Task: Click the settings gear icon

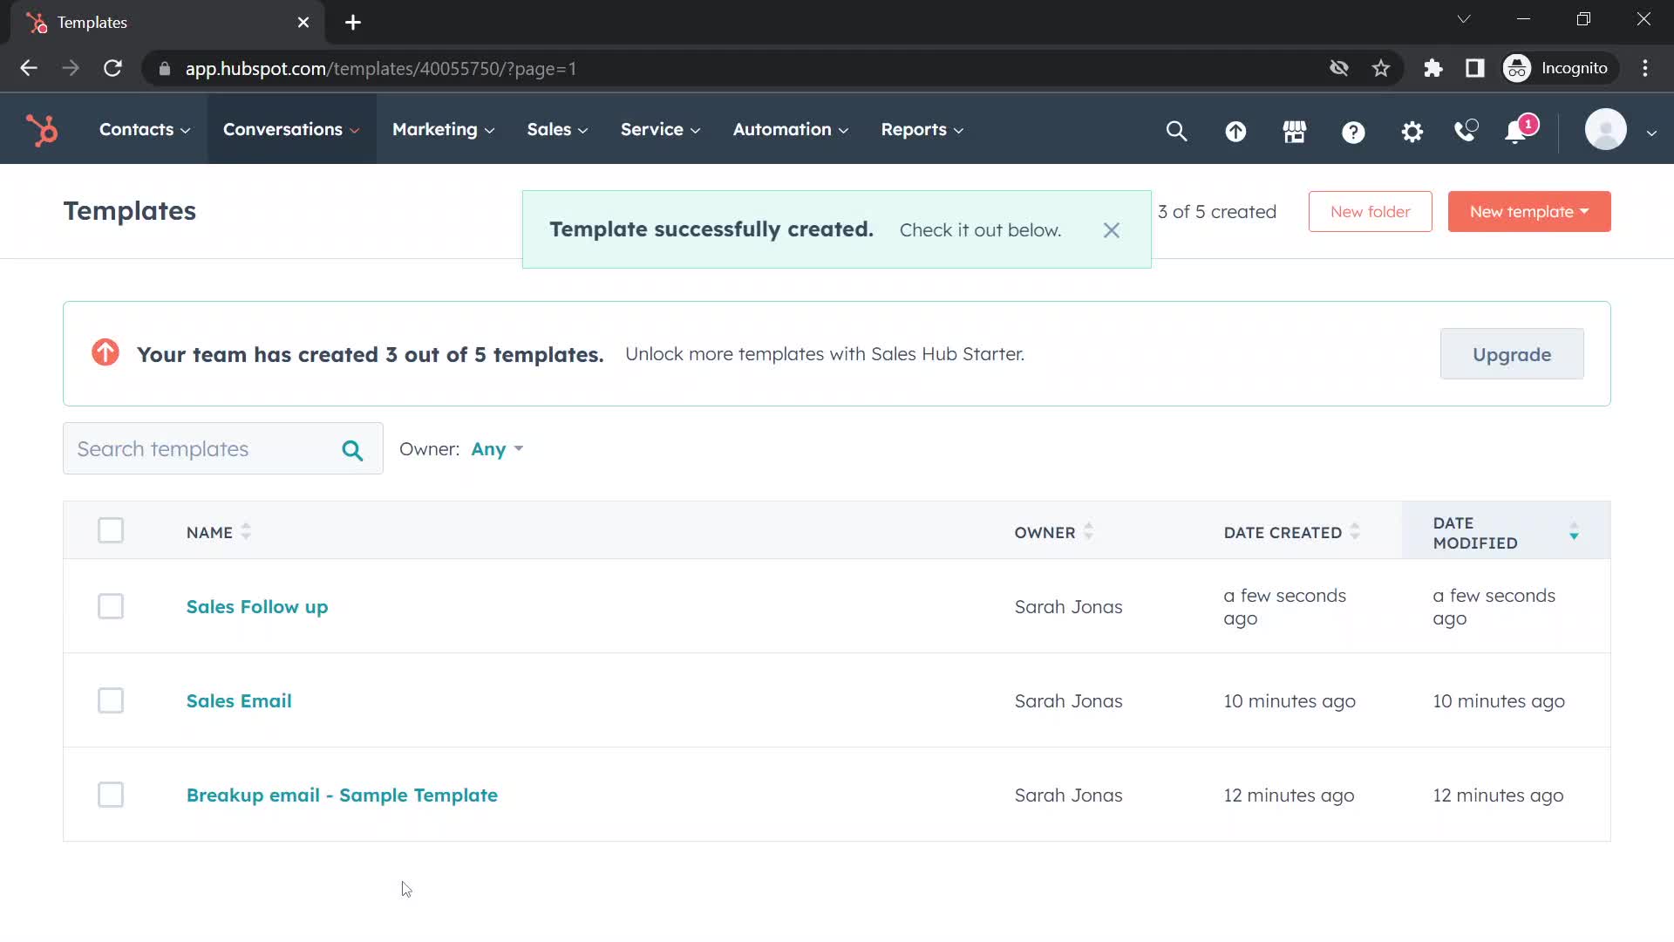Action: click(1413, 129)
